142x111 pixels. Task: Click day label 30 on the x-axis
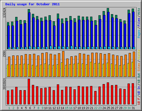(x=129, y=108)
